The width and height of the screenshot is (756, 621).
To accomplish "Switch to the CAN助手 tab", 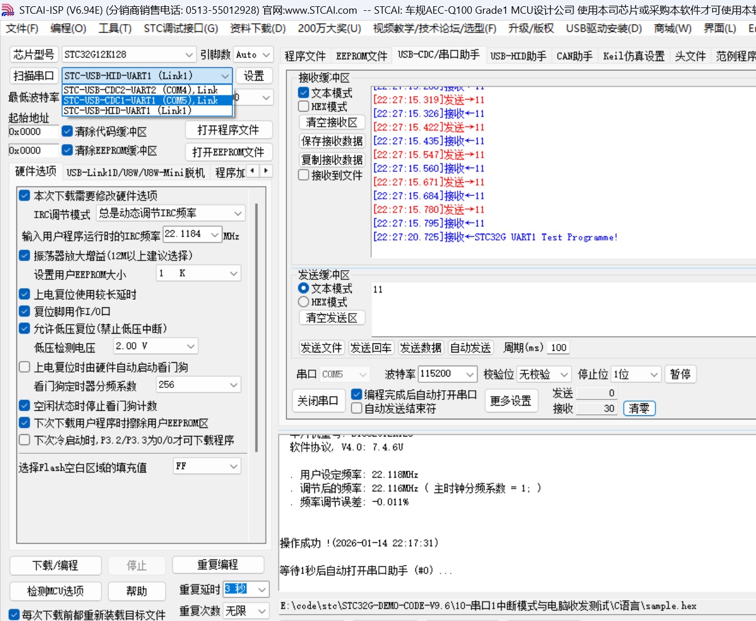I will tap(574, 56).
